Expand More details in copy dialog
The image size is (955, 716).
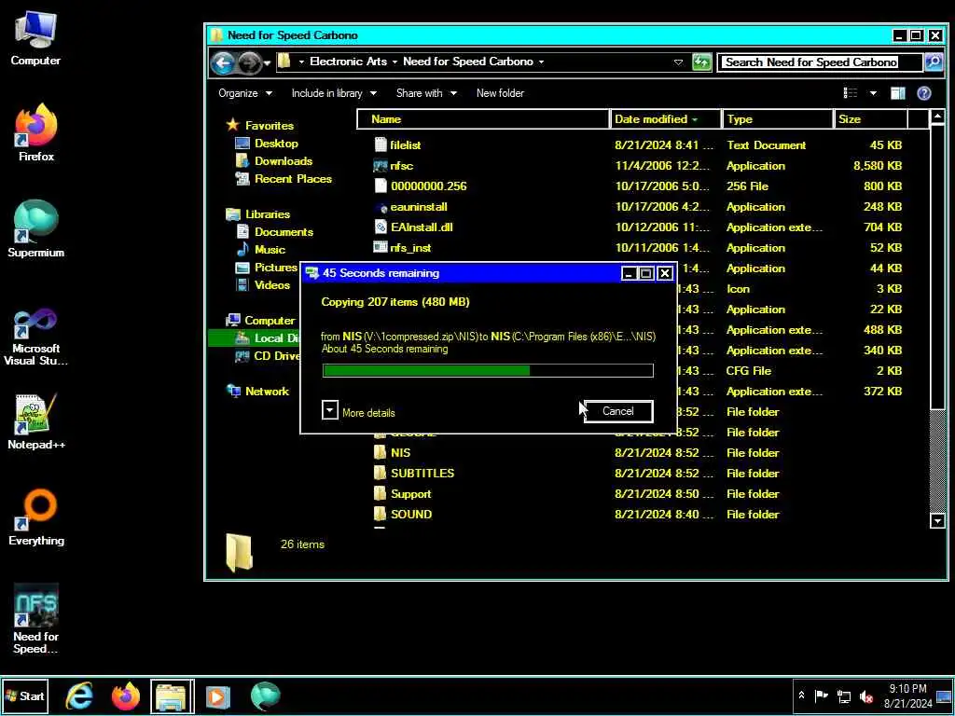pyautogui.click(x=358, y=412)
